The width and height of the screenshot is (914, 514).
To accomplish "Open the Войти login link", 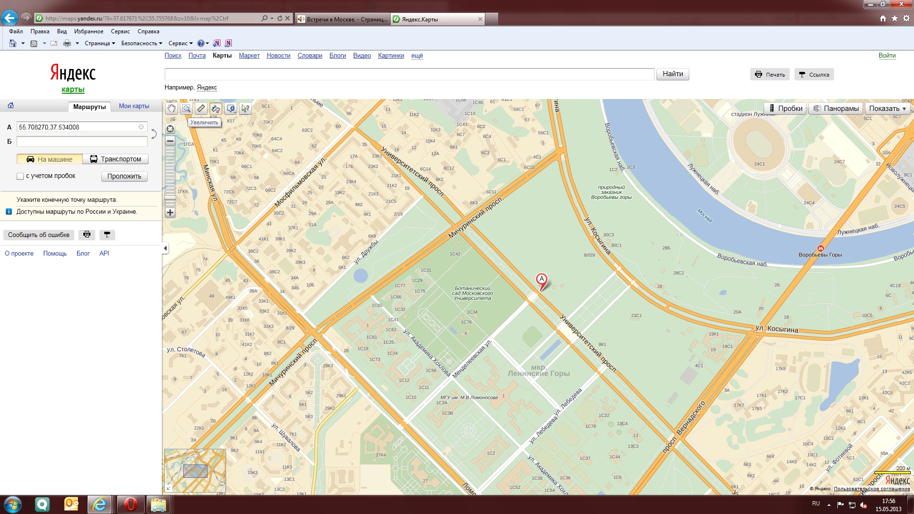I will tap(887, 56).
